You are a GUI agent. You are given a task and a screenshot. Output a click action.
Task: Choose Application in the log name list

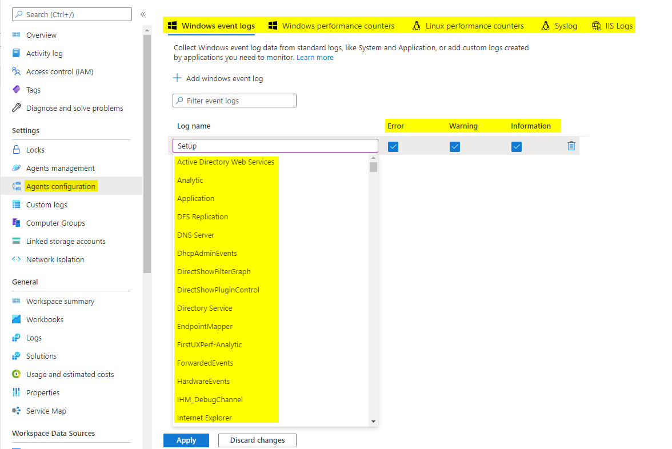(x=195, y=198)
